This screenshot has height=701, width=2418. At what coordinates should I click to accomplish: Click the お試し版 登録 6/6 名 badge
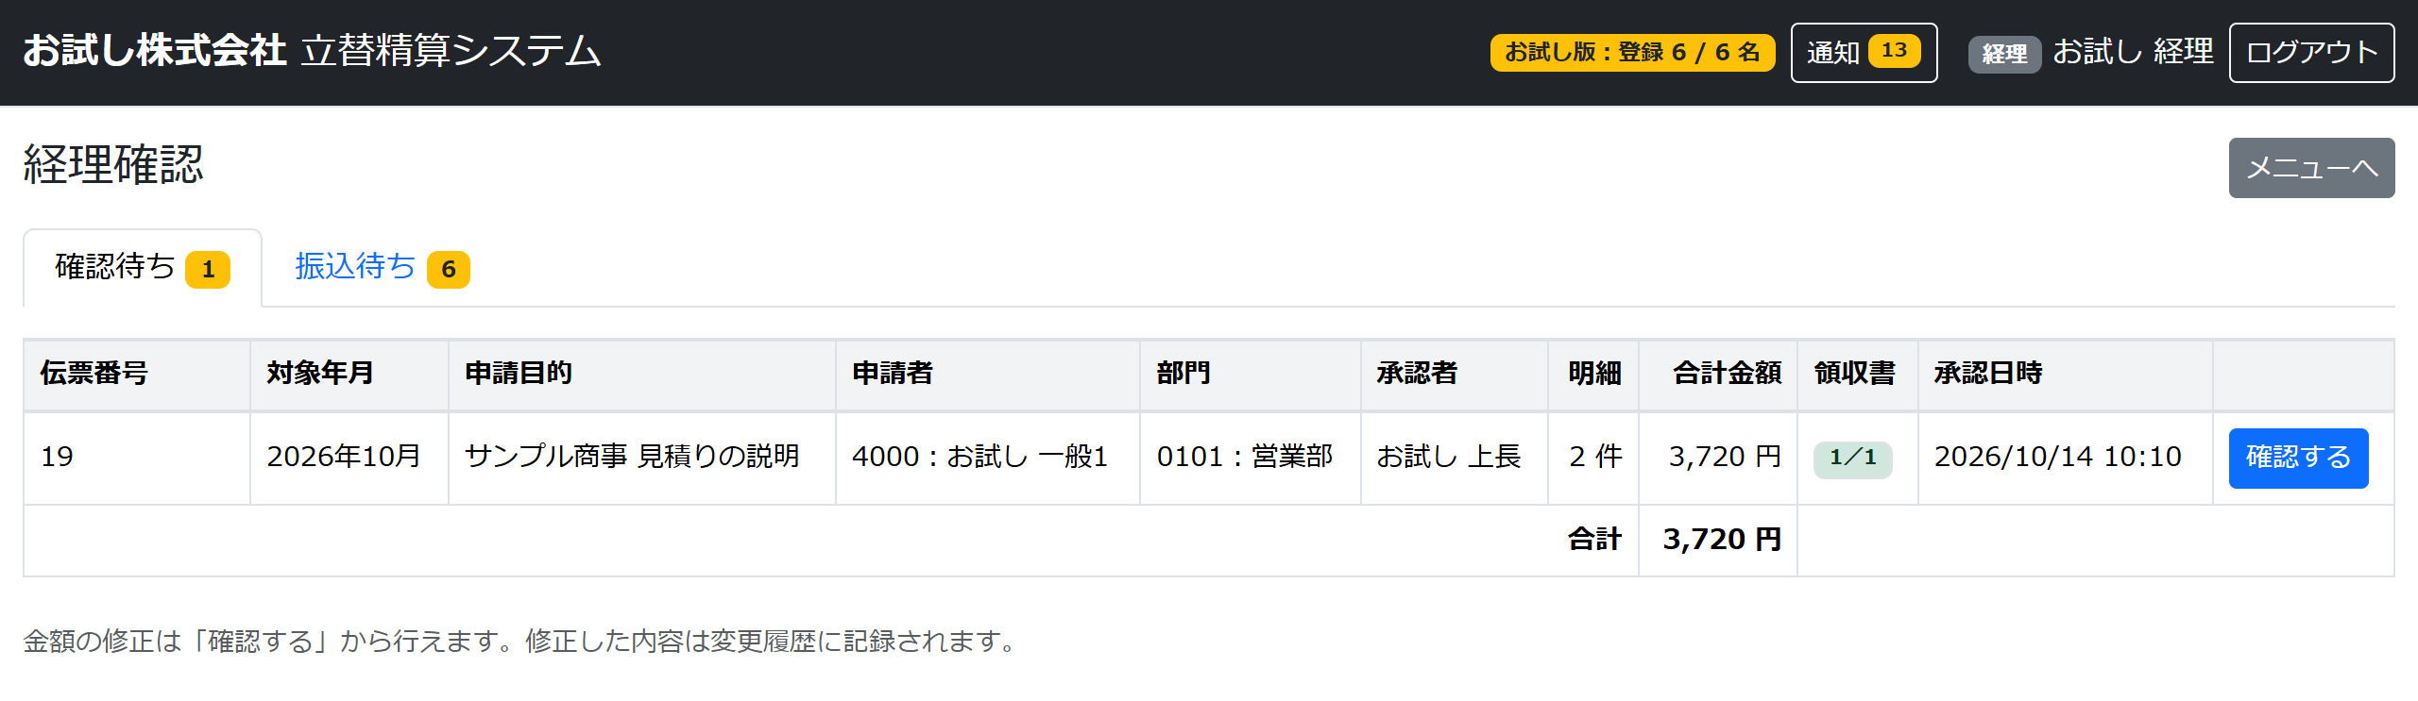click(x=1632, y=53)
